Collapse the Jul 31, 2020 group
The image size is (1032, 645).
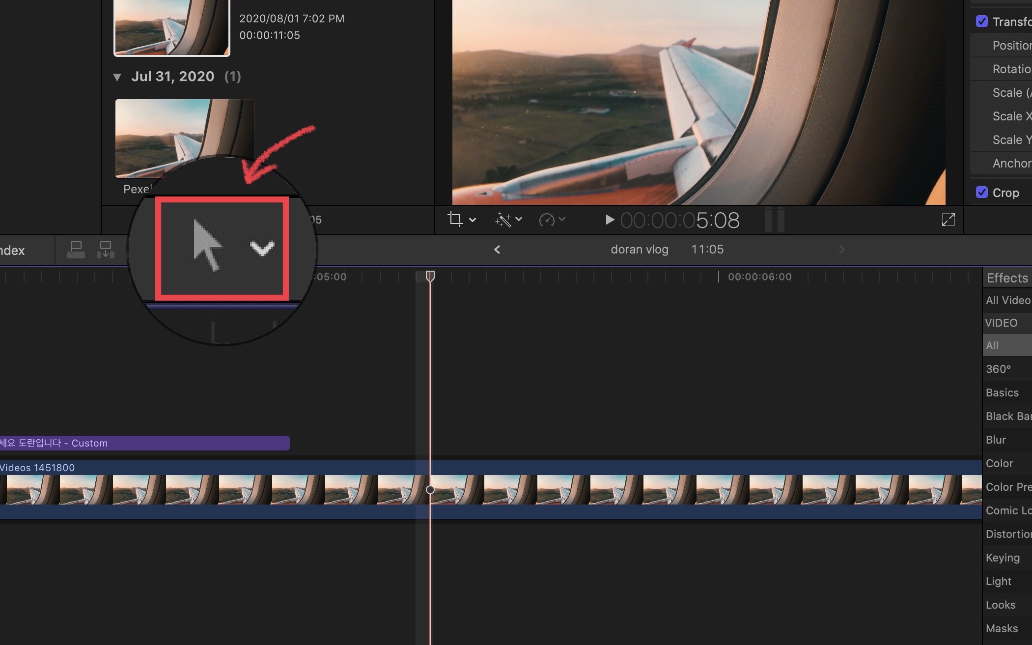pos(117,77)
